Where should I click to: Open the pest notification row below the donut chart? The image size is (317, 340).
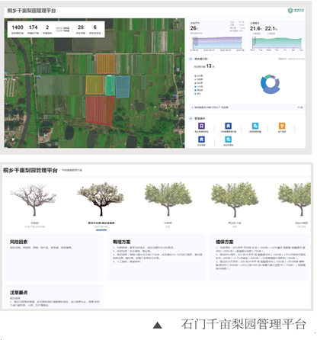[246, 107]
